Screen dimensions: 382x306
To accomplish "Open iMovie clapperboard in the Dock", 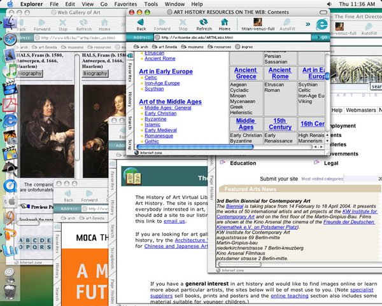I will [x=10, y=88].
